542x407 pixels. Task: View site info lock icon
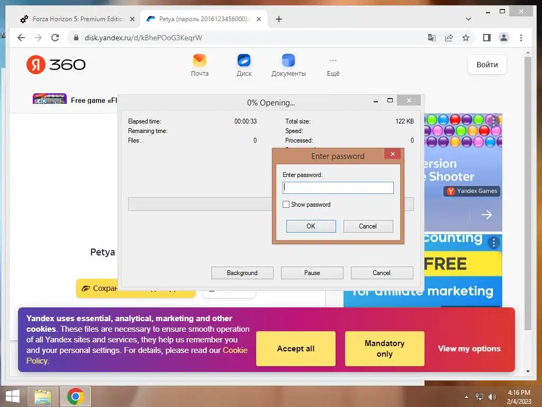[x=76, y=38]
